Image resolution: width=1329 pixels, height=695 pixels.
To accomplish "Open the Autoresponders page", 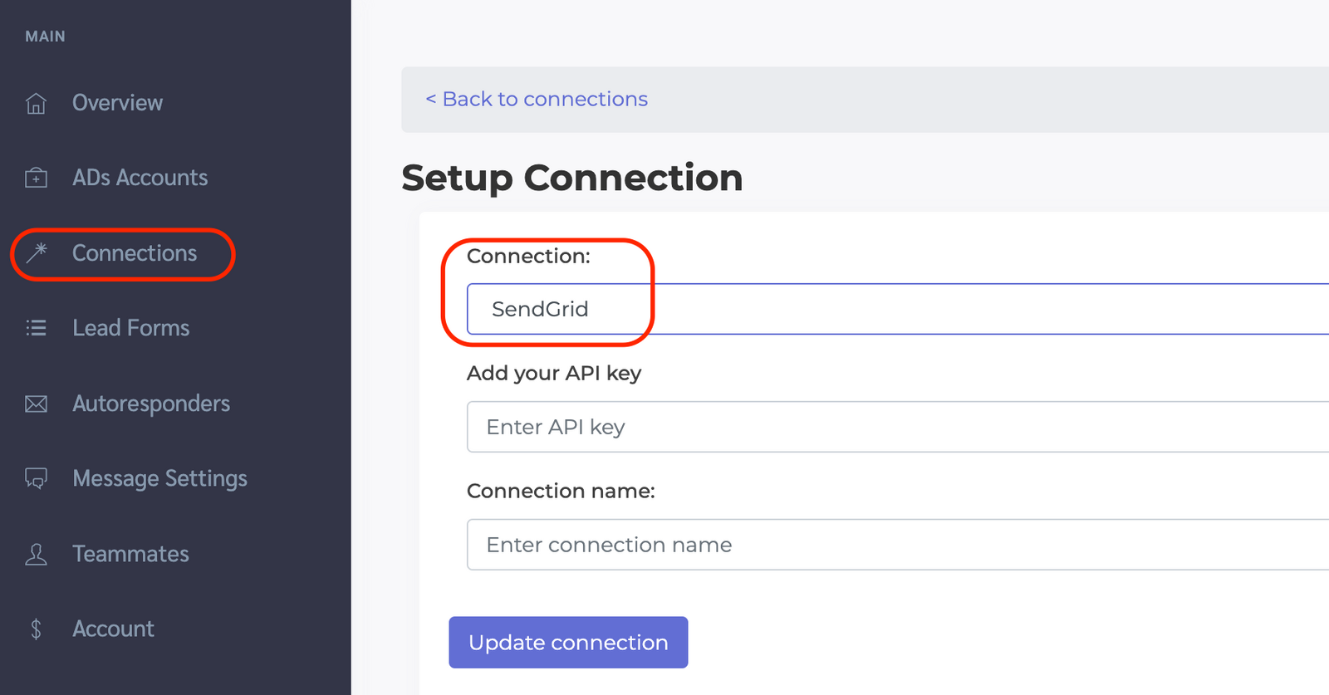I will [151, 404].
